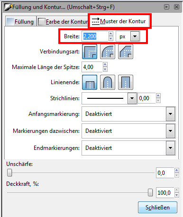Open the Muster der Kontur tab

[x=119, y=21]
